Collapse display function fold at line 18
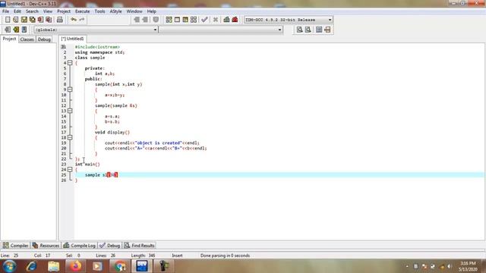This screenshot has width=486, height=273. click(x=70, y=137)
